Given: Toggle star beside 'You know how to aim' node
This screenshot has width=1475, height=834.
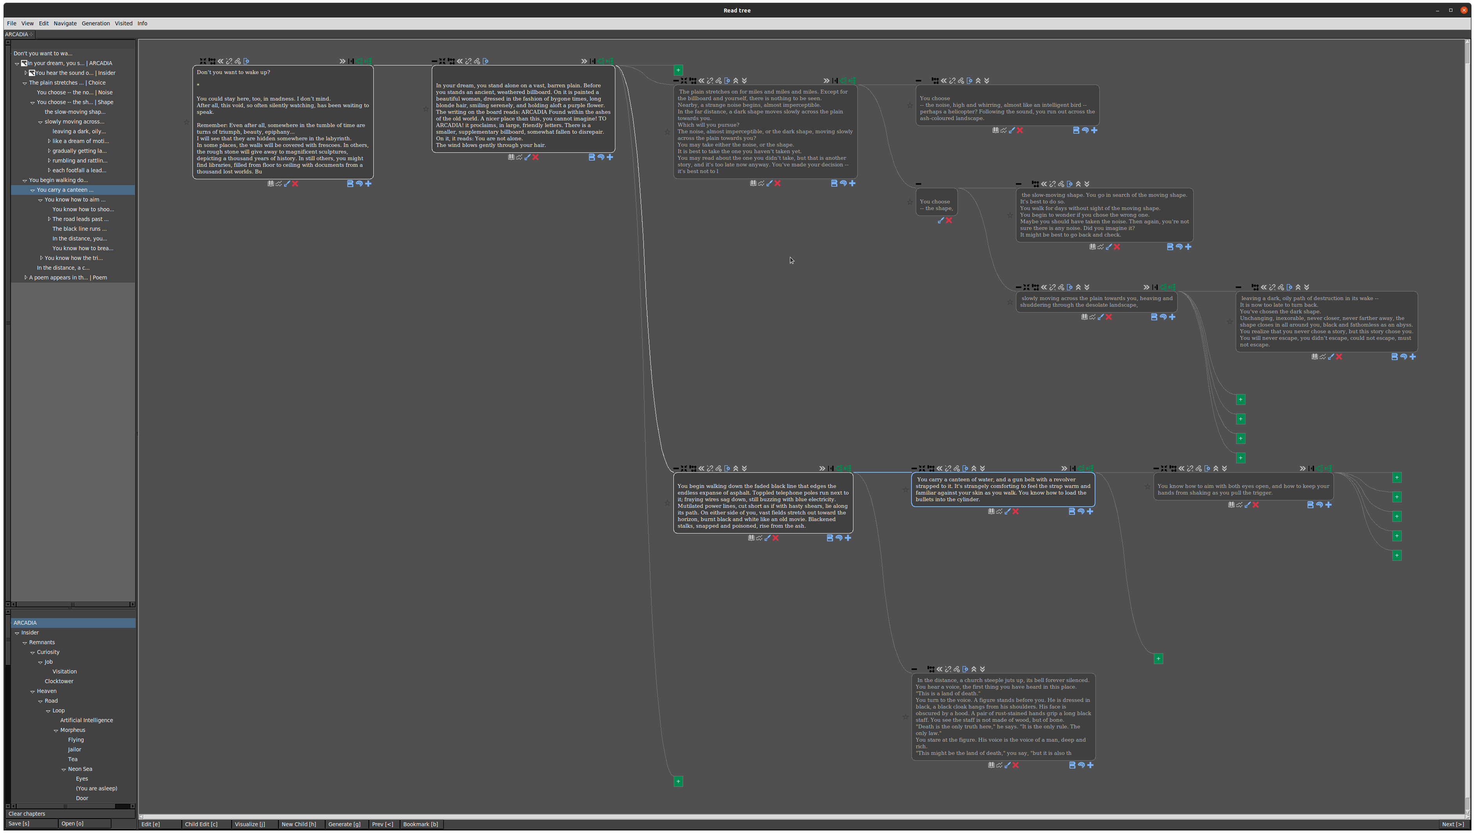Looking at the screenshot, I should [1147, 487].
